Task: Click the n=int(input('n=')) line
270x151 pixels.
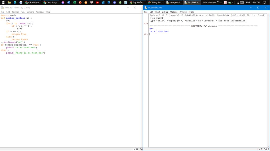Action: coord(13,42)
